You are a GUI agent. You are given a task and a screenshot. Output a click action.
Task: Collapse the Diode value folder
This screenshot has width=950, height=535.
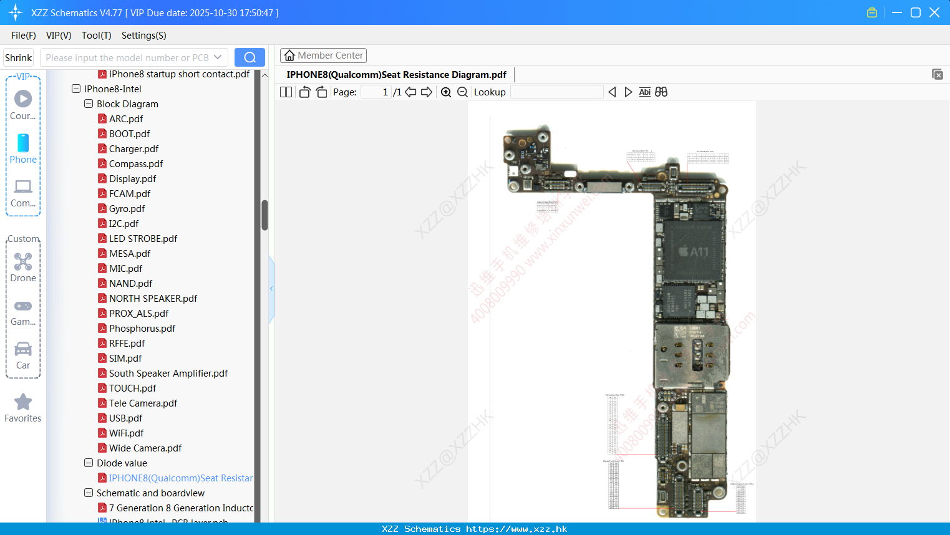(x=89, y=463)
